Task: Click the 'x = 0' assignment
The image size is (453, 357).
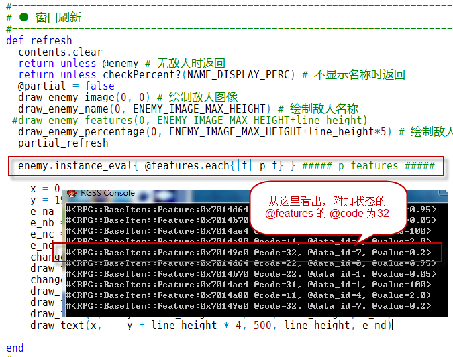Action: point(45,189)
